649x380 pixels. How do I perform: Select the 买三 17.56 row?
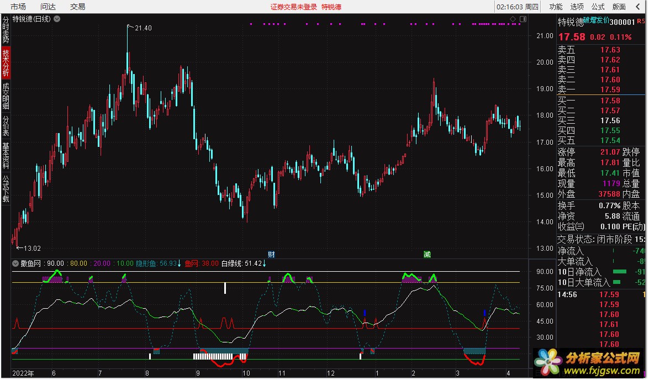pos(601,120)
